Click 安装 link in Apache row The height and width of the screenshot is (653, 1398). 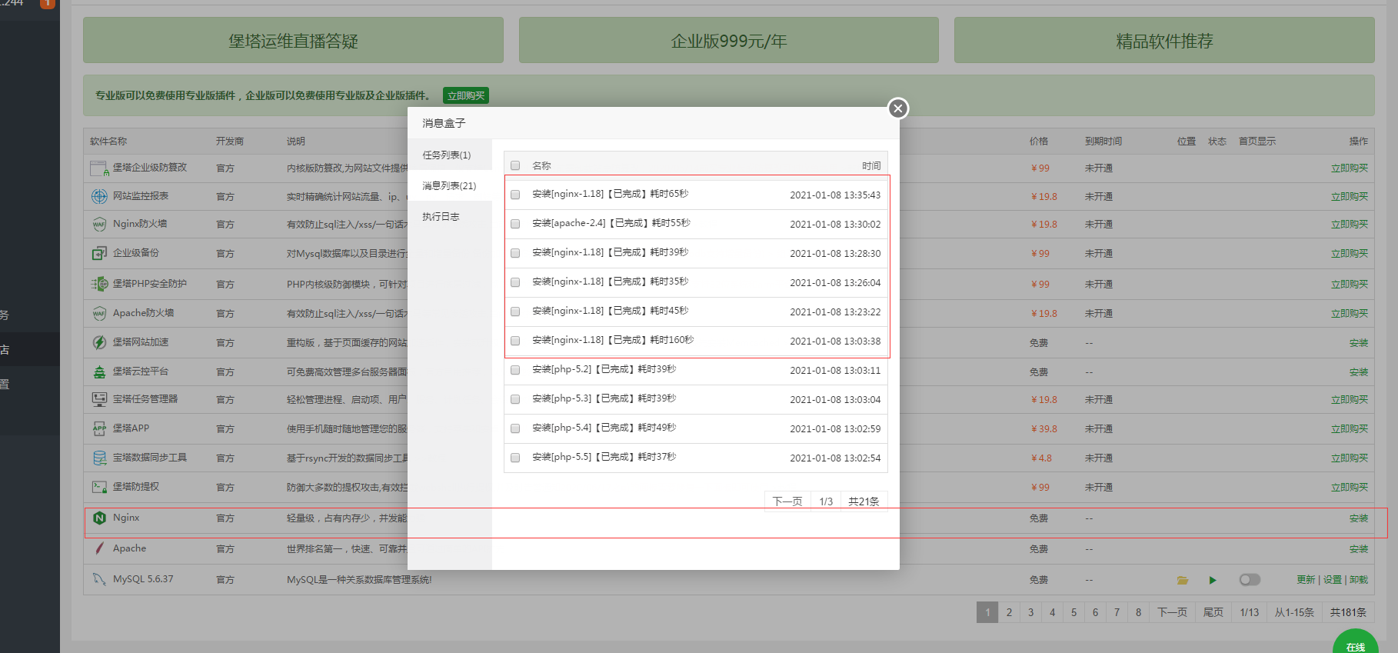click(x=1359, y=549)
